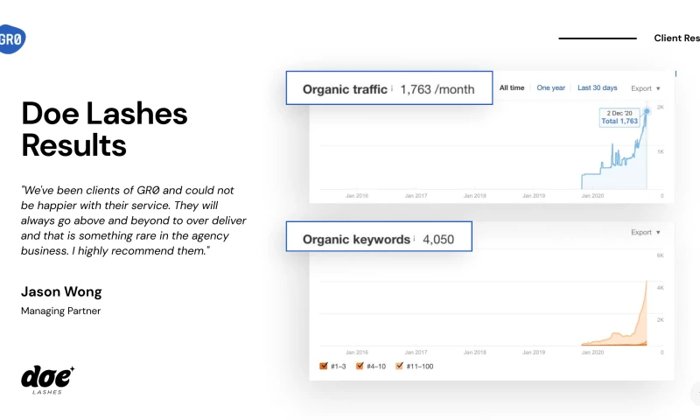Toggle the #4–10 keyword positions checkbox

click(360, 366)
